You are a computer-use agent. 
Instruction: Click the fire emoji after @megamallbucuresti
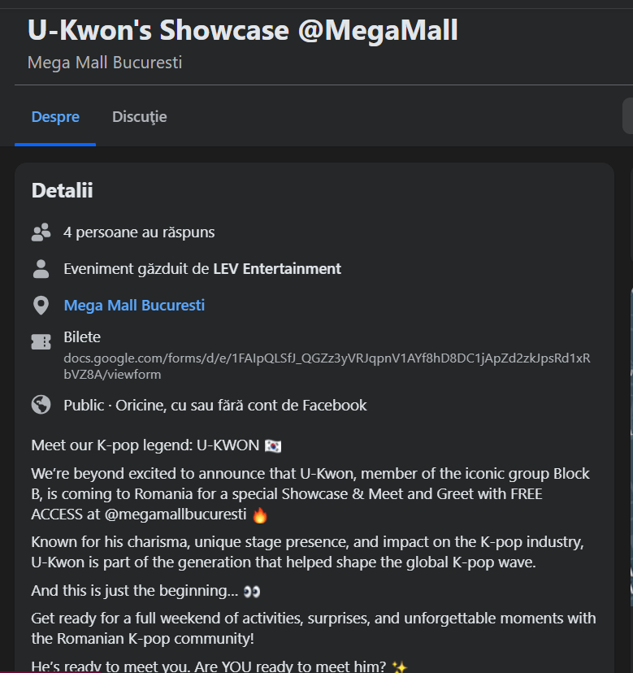point(260,515)
